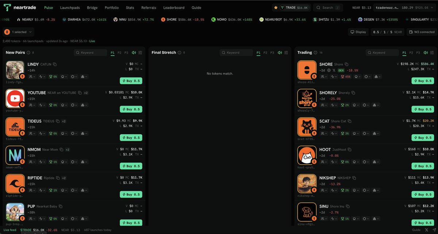Copy the YOUTUBE token address
438x234 pixels.
coord(80,93)
